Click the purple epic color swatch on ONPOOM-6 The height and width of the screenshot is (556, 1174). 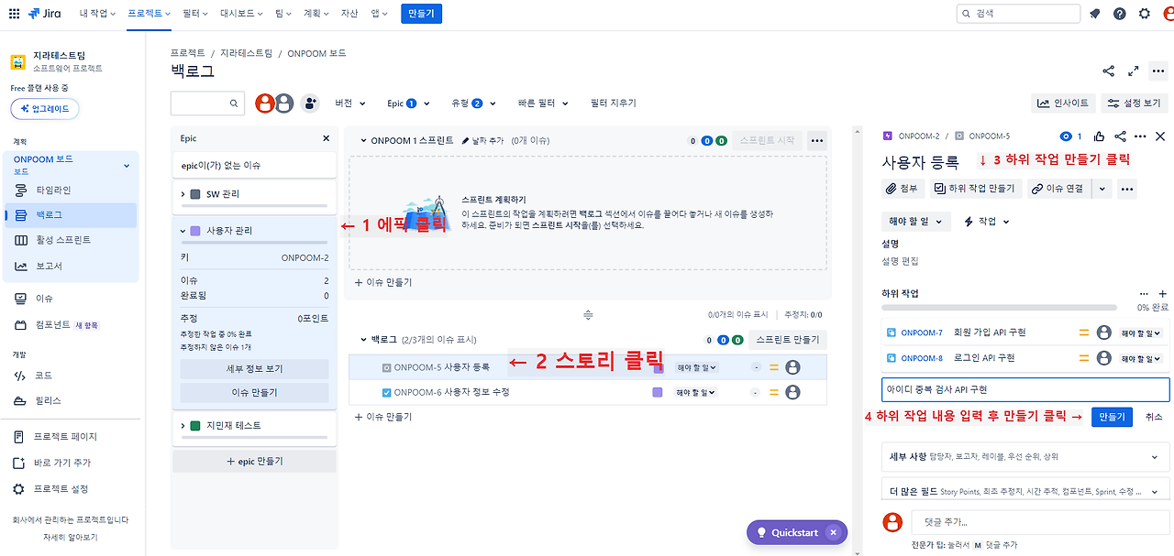[658, 392]
